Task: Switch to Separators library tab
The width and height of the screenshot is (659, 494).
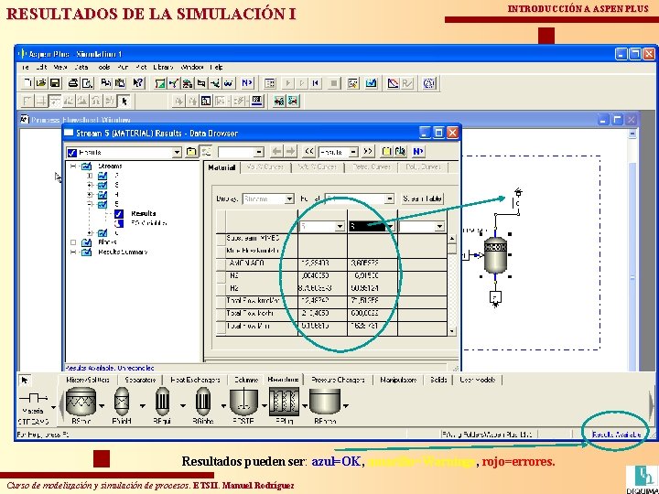Action: 139,380
